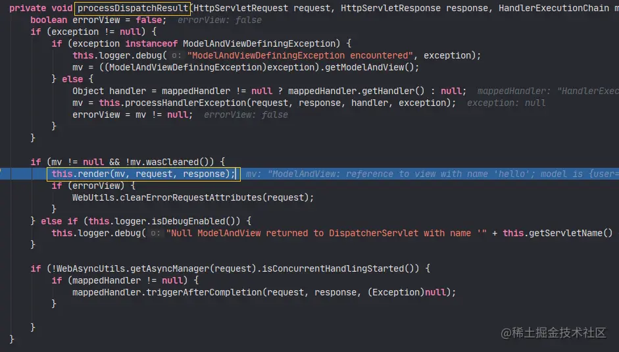Click WebUtils.clearErrorRequestAttributes(request) call
Screen dimensions: 619x352
coord(193,197)
